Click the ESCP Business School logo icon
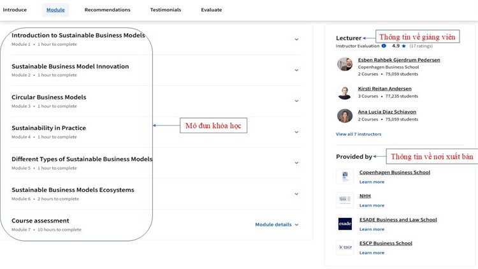 (344, 247)
